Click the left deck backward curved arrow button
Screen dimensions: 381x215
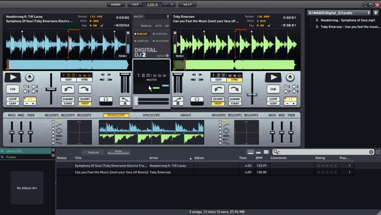(x=68, y=89)
